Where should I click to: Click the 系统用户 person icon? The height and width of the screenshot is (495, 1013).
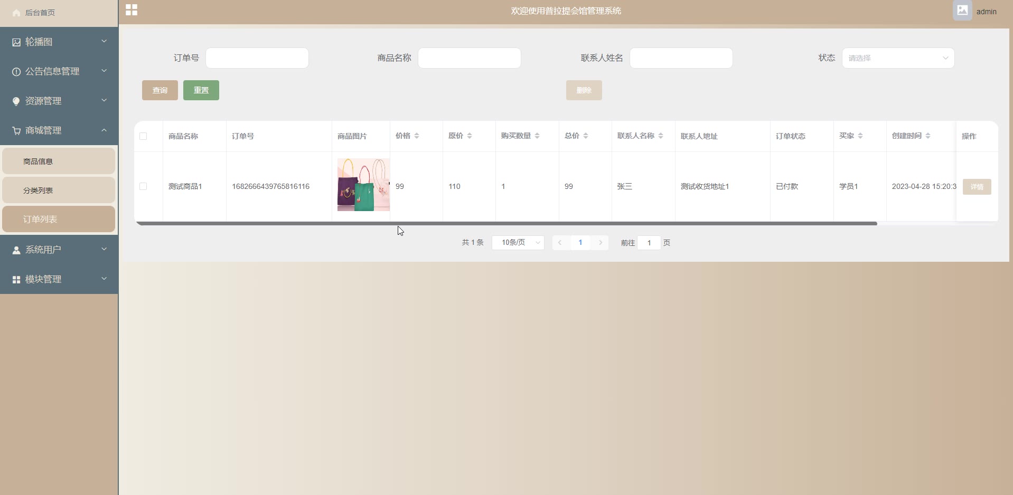[16, 250]
